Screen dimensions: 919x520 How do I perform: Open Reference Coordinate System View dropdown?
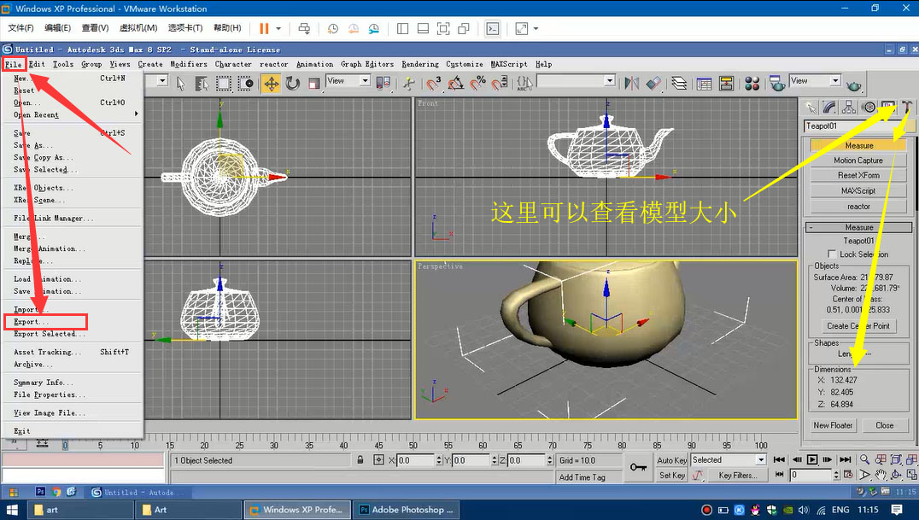coord(348,81)
